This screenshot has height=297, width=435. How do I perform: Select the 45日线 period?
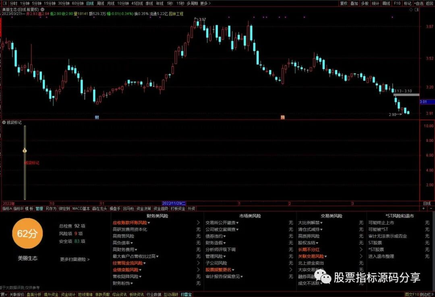click(x=137, y=3)
